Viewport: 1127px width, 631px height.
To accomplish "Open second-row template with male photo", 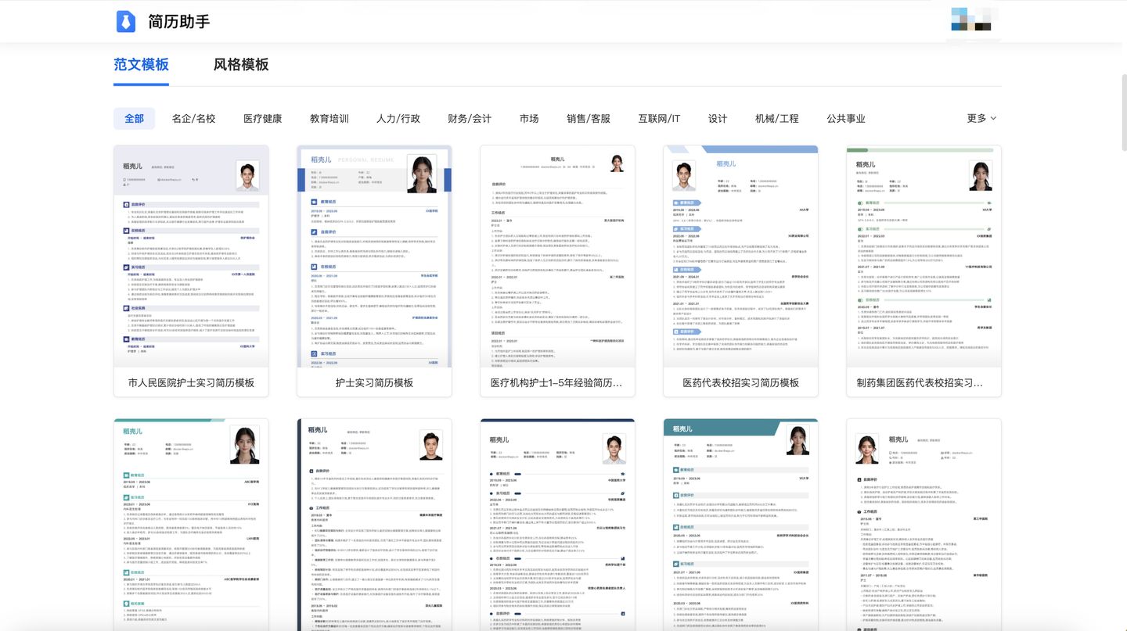I will pyautogui.click(x=374, y=525).
